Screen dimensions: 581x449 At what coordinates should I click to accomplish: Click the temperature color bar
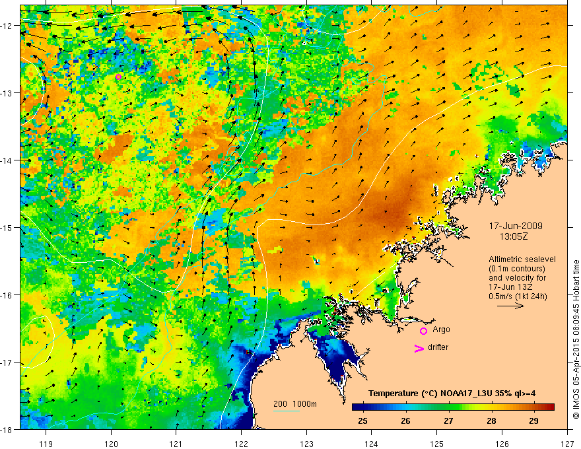(453, 407)
